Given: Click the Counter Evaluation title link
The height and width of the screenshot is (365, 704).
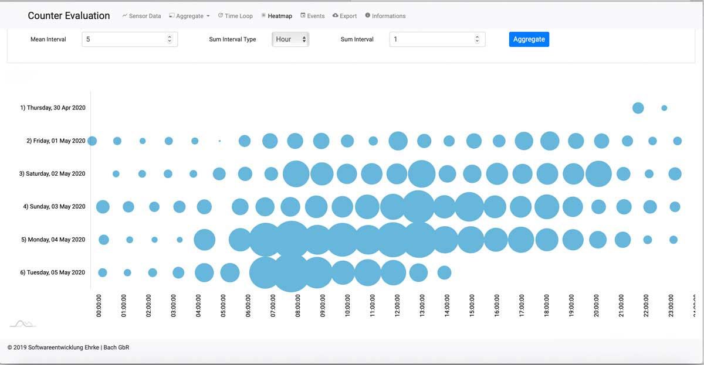Looking at the screenshot, I should tap(69, 16).
